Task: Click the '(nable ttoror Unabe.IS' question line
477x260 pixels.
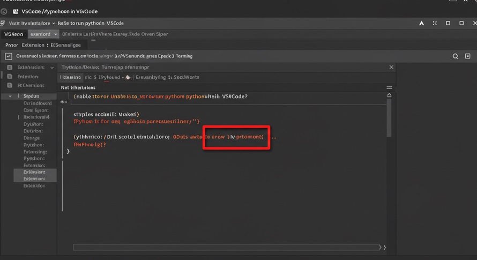Action: [x=161, y=96]
